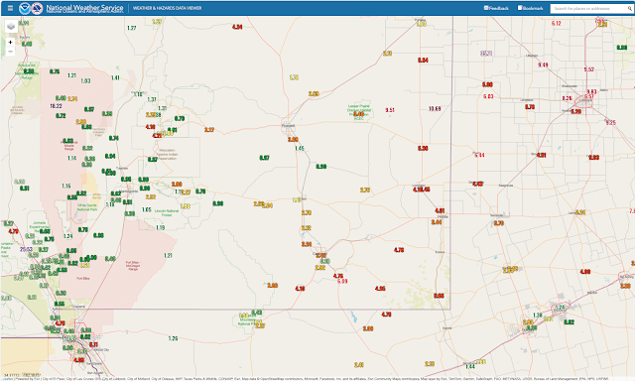The image size is (635, 381).
Task: Select the 1.44 observation value
Action: pos(470,366)
